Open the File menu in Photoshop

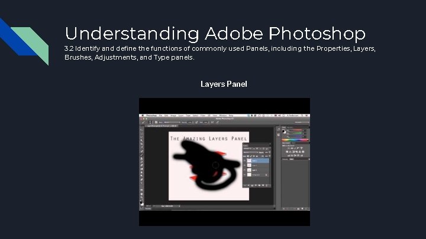(160, 116)
